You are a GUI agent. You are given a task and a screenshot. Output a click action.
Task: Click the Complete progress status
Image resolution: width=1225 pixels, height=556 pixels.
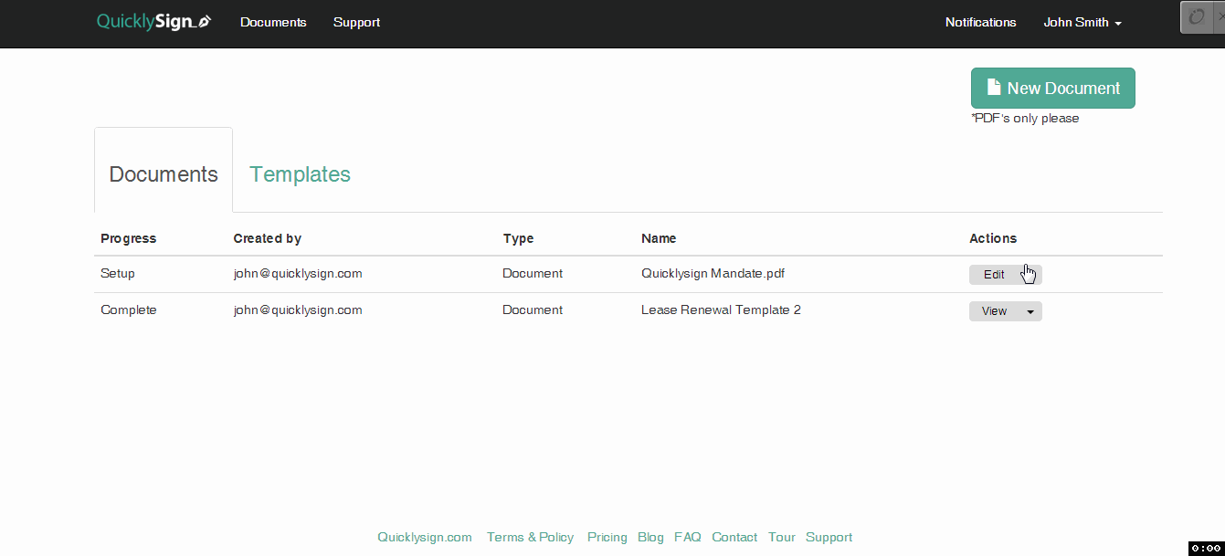click(x=129, y=309)
